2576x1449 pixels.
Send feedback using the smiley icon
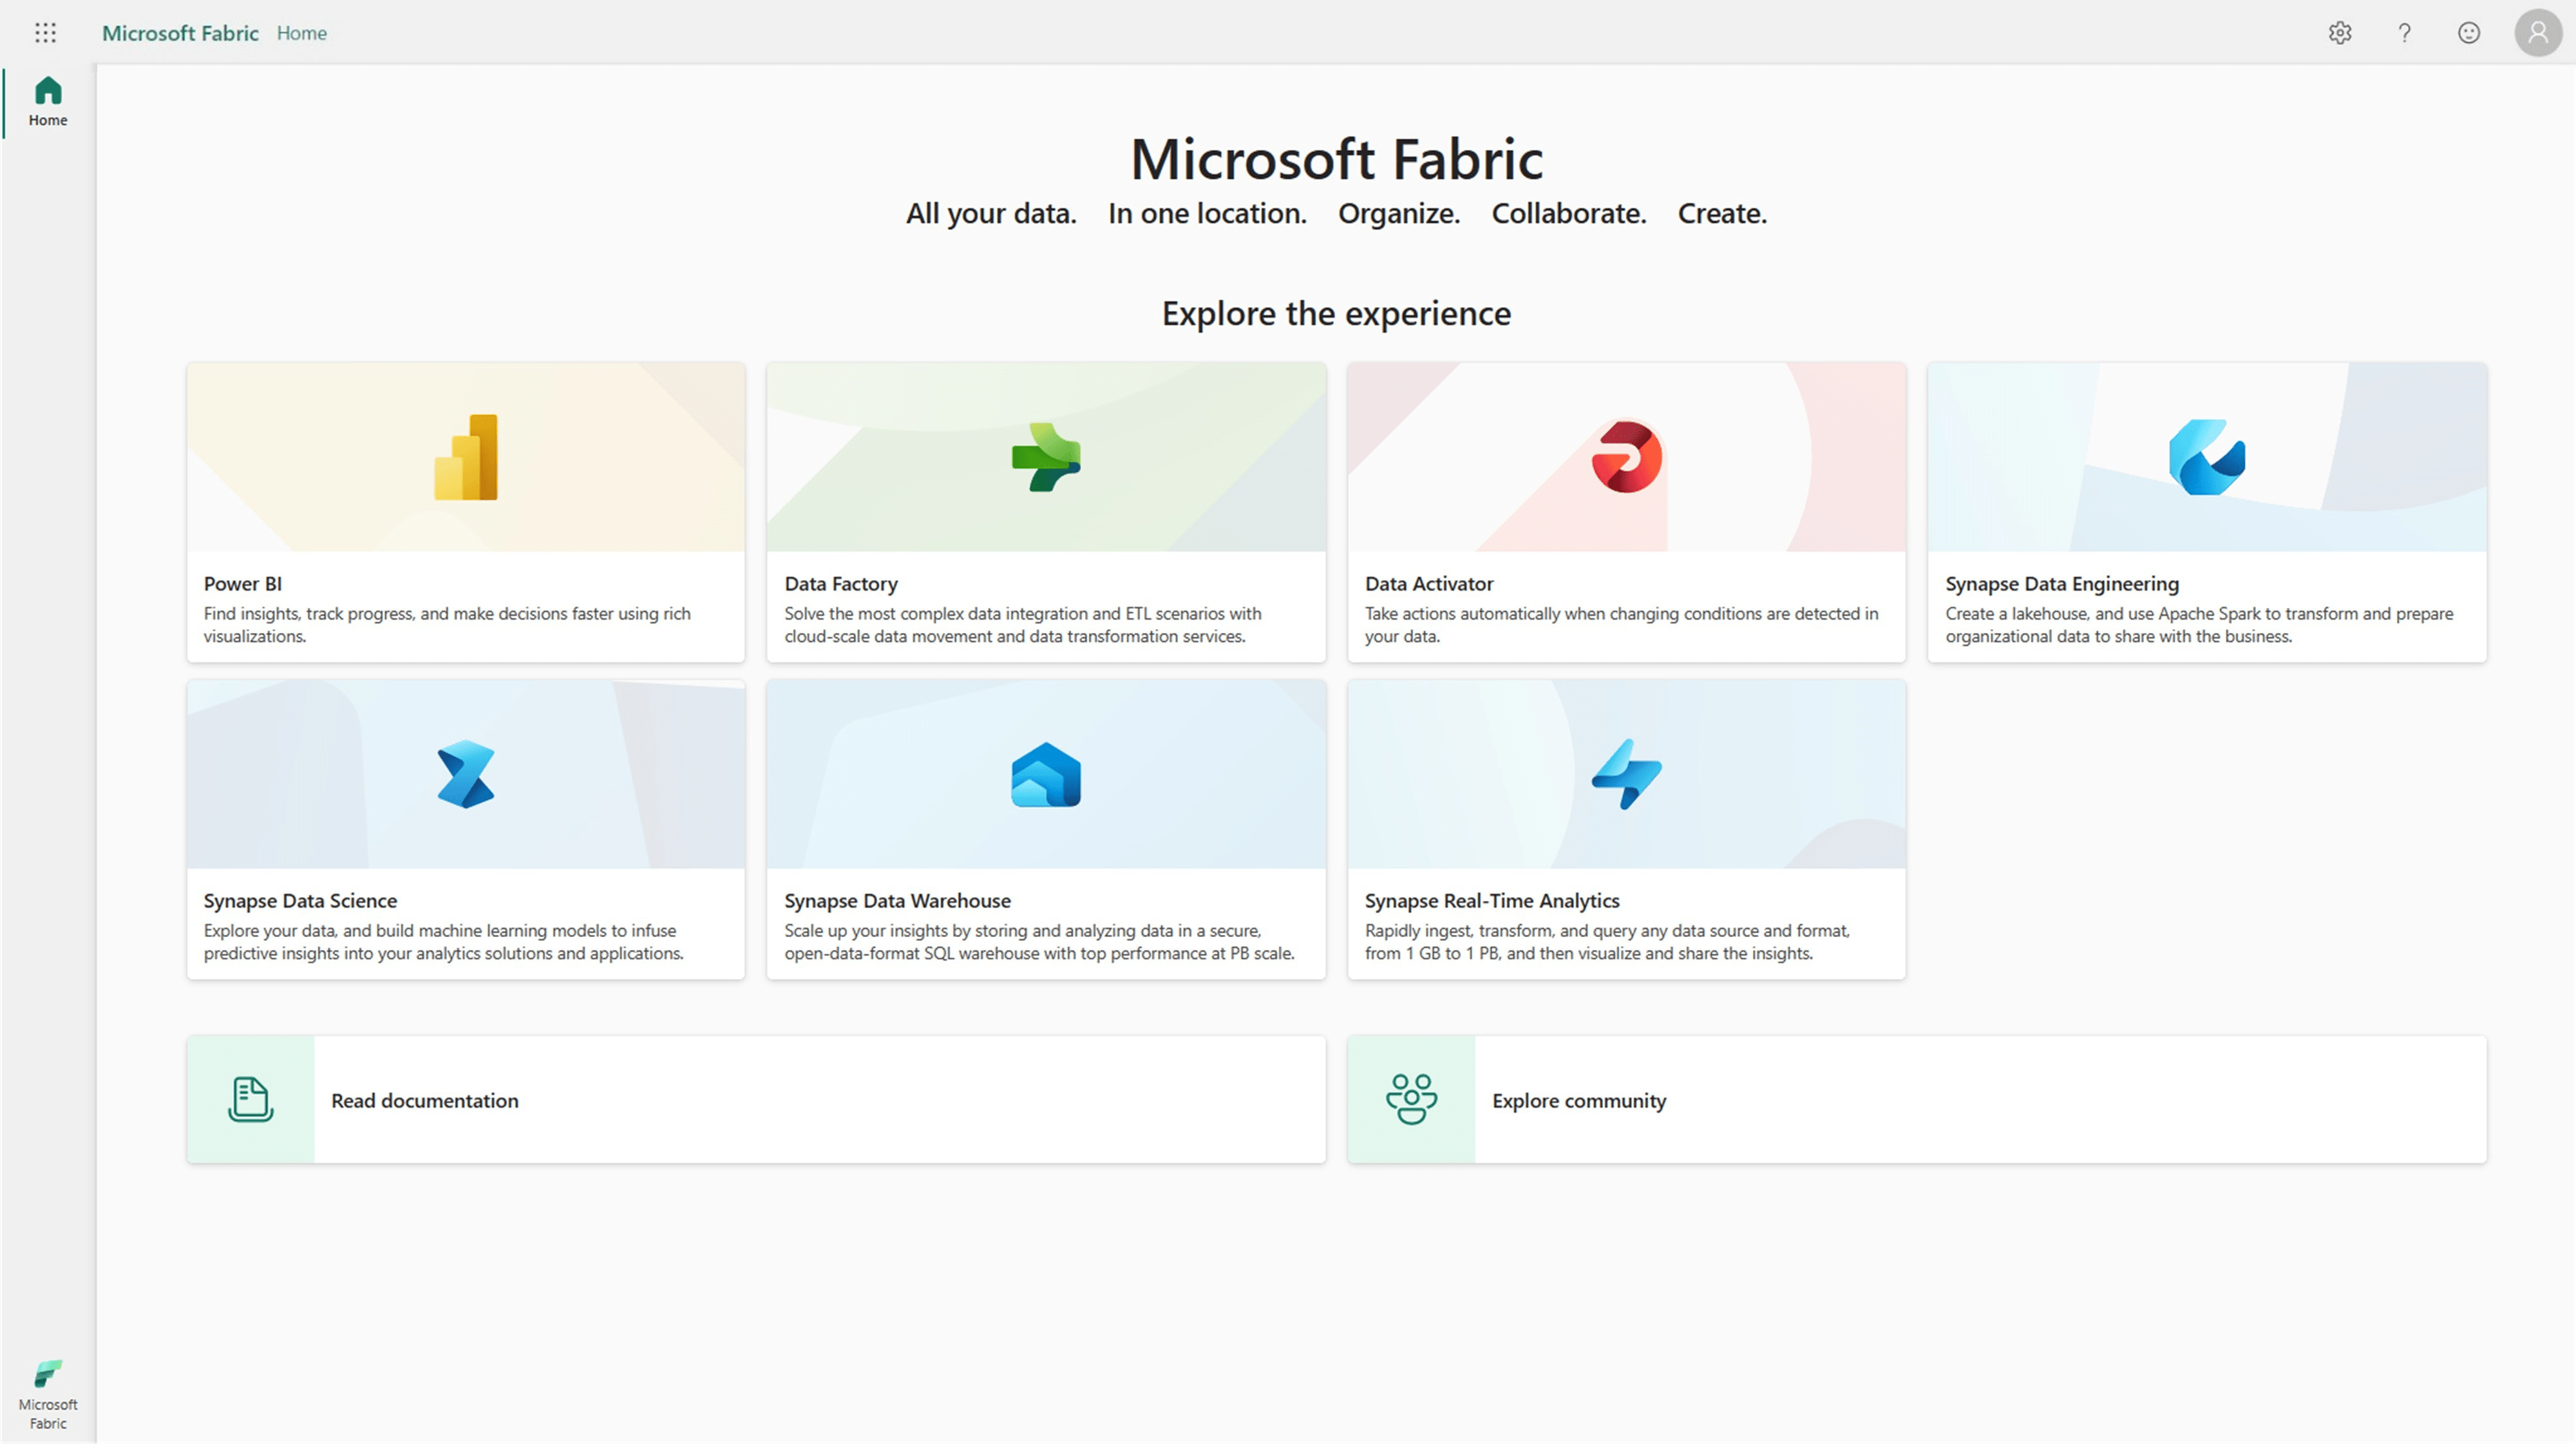tap(2468, 33)
